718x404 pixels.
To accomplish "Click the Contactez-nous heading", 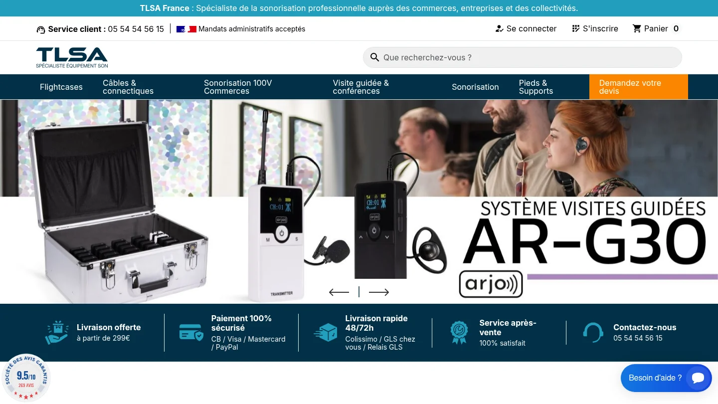I will (645, 327).
